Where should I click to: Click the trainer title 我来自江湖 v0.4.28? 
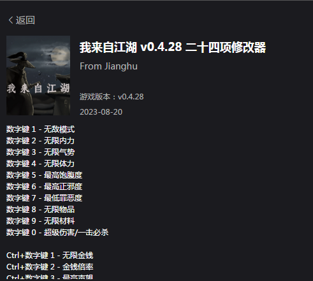click(173, 47)
